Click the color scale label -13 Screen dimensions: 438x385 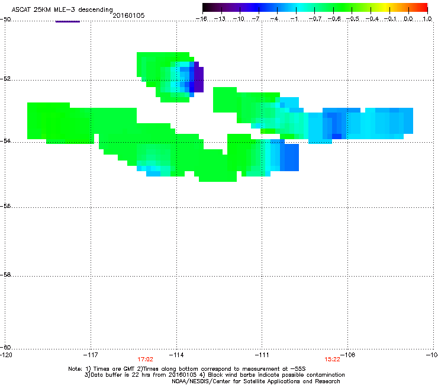(x=220, y=19)
